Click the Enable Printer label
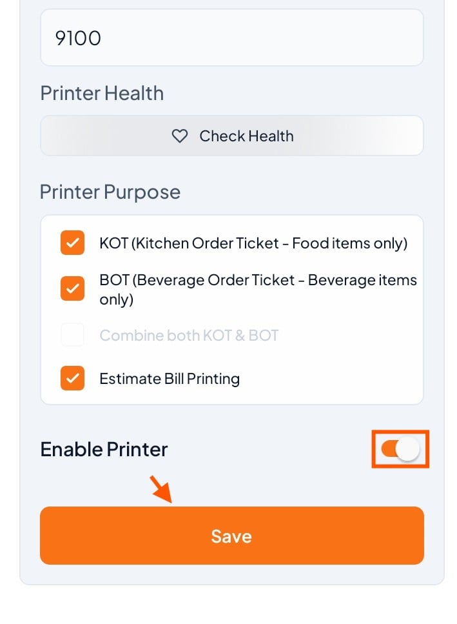Image resolution: width=457 pixels, height=624 pixels. [x=104, y=449]
